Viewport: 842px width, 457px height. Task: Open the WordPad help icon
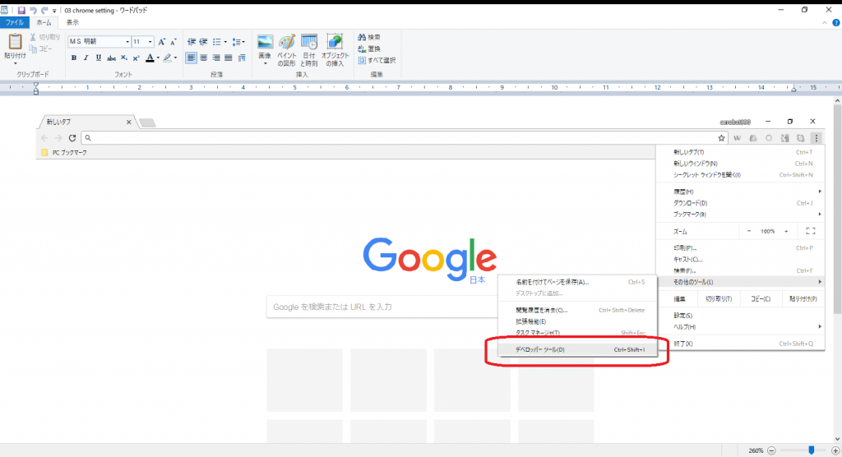[835, 23]
